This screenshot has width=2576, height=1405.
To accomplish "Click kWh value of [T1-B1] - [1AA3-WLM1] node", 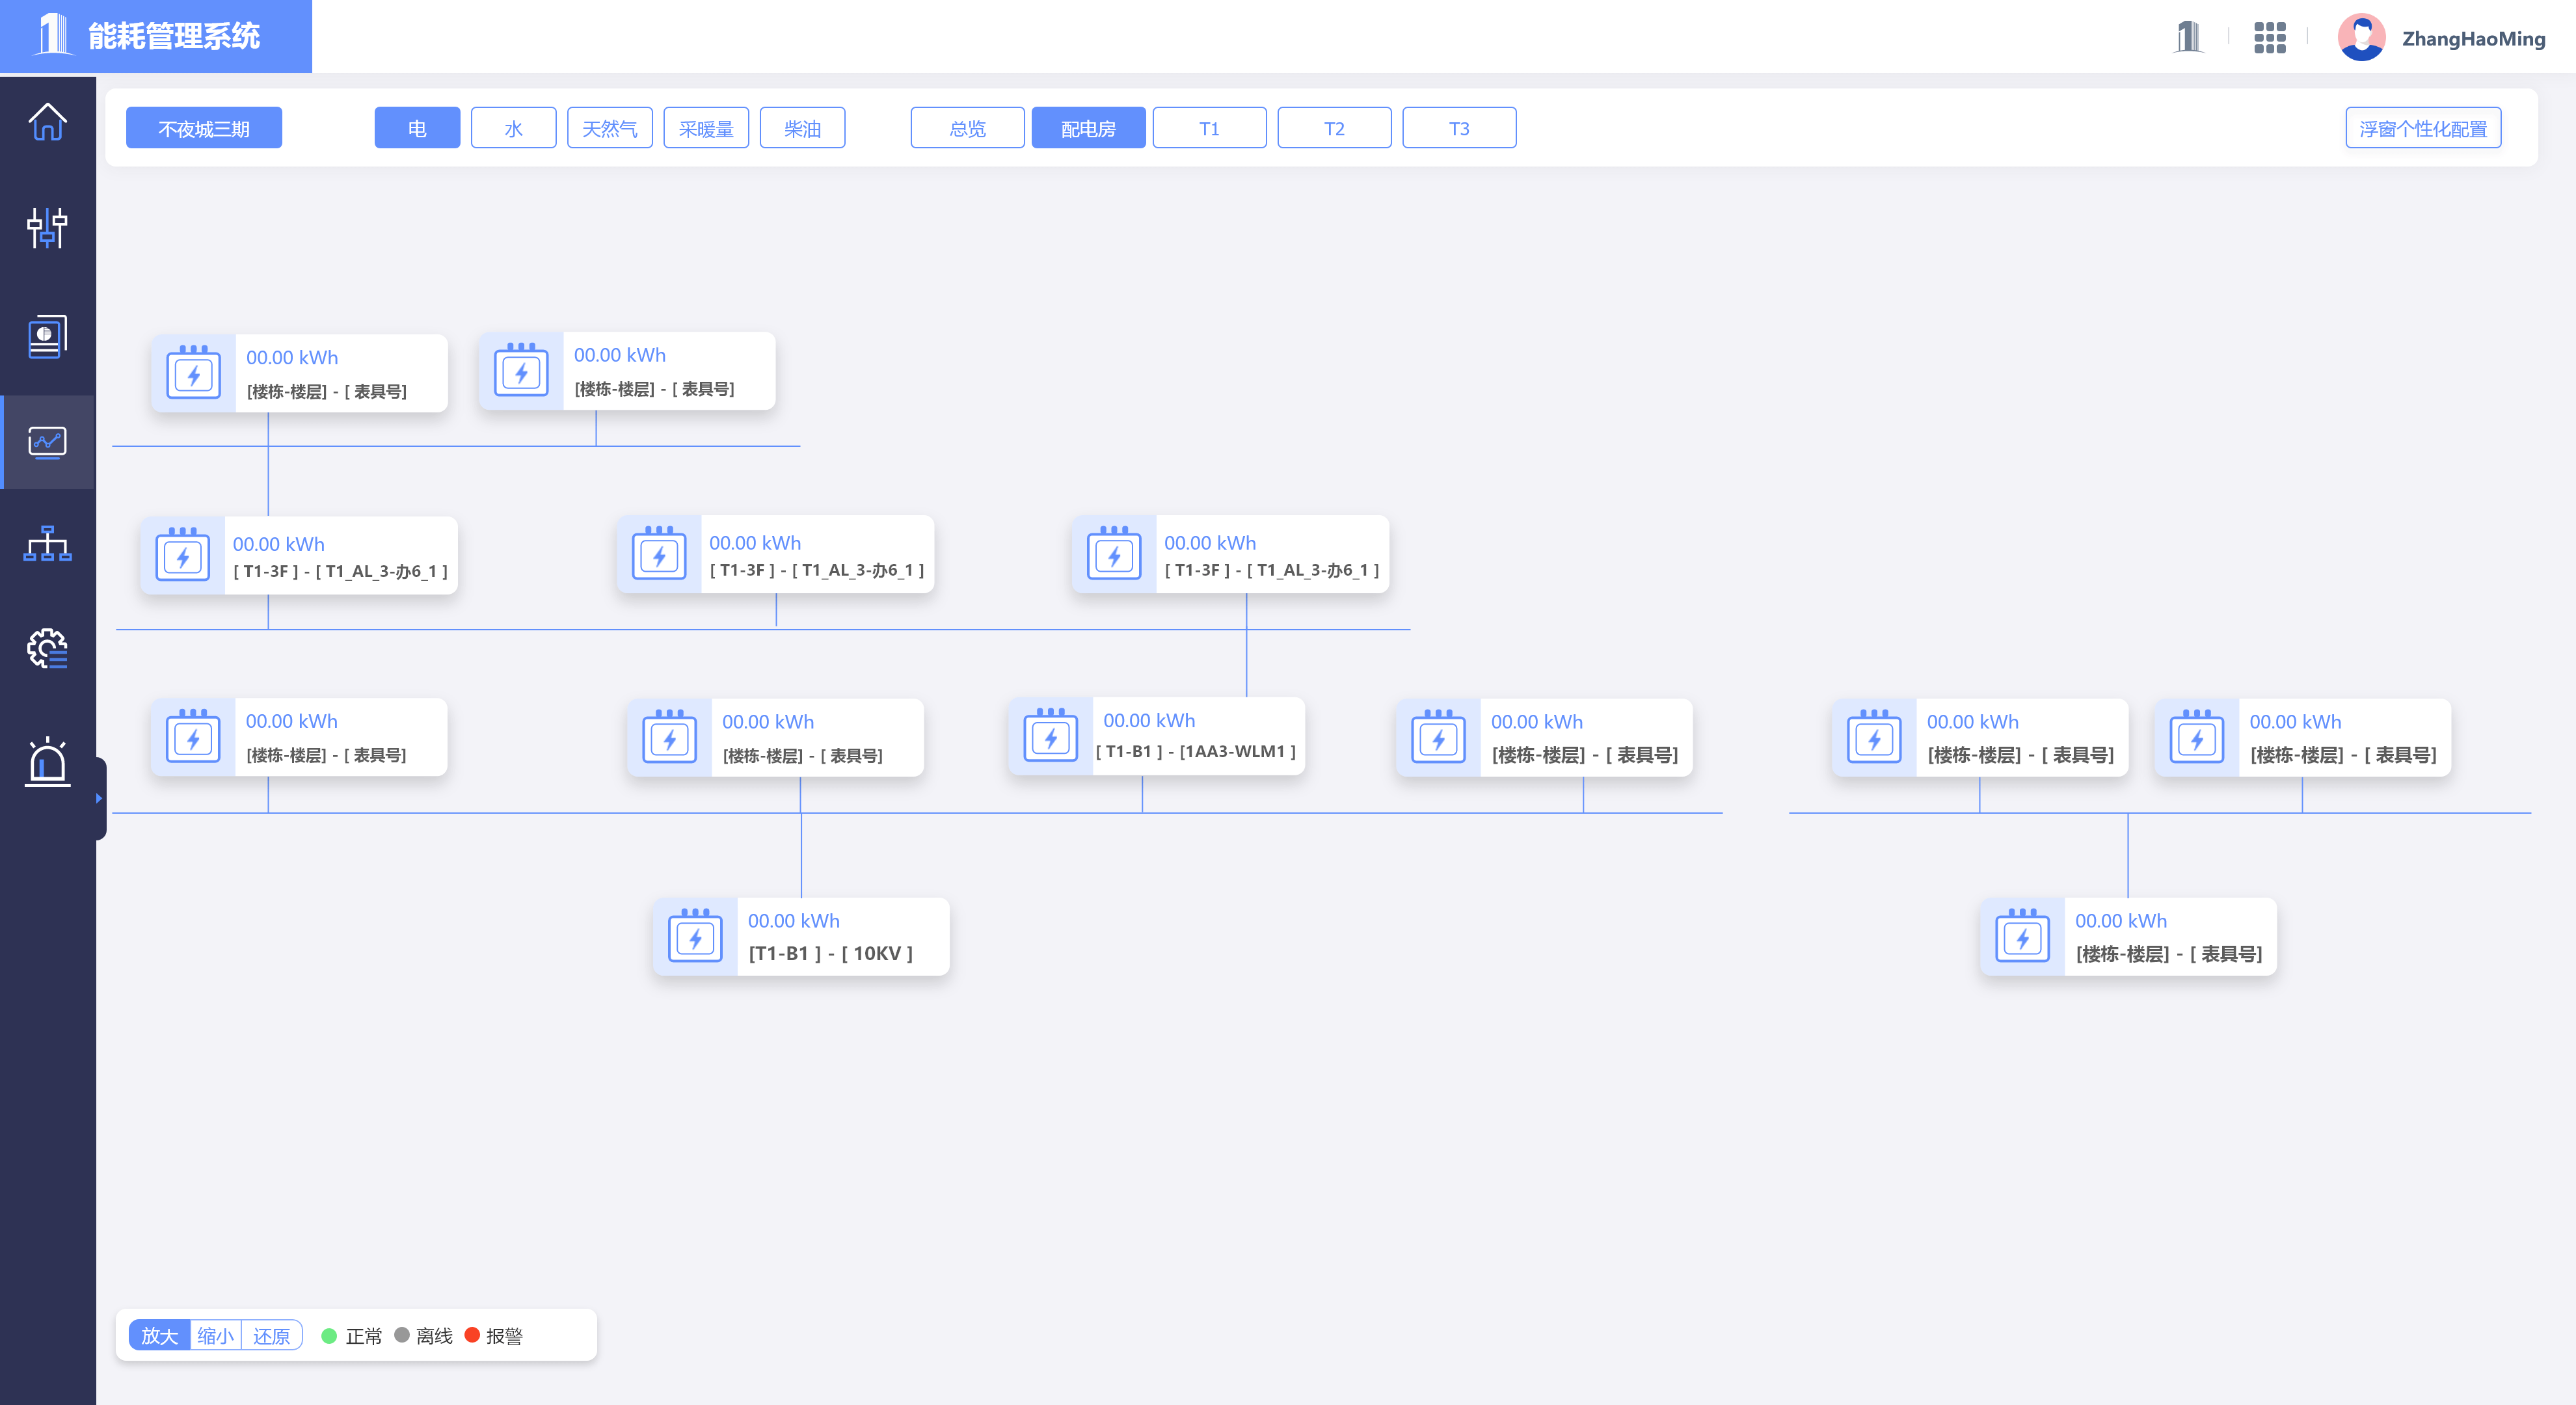I will tap(1149, 720).
